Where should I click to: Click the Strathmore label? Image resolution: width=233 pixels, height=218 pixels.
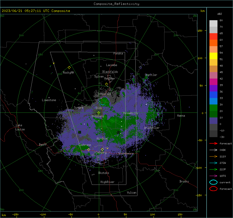coord(126,153)
